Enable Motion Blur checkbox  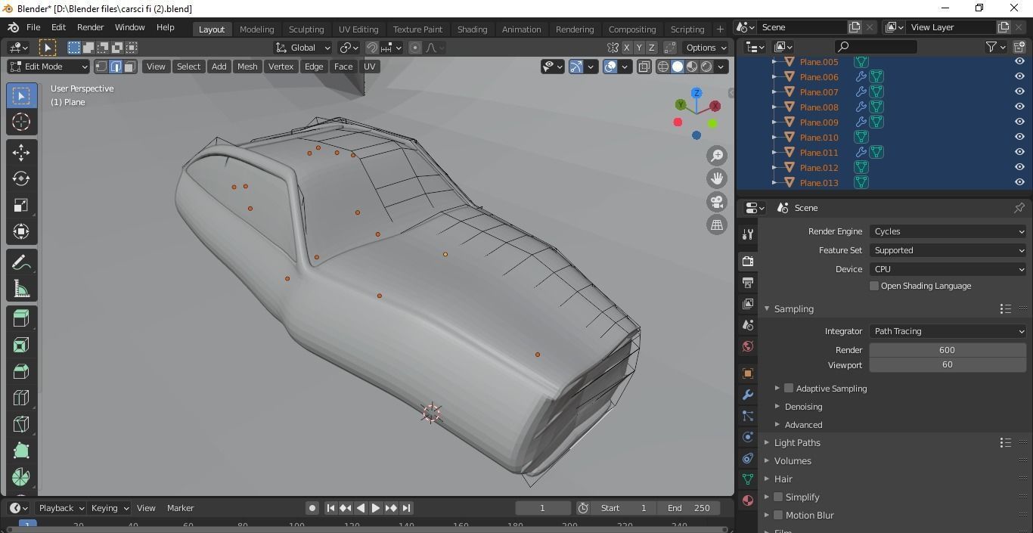(x=778, y=515)
